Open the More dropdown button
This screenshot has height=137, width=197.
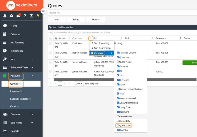[96, 20]
